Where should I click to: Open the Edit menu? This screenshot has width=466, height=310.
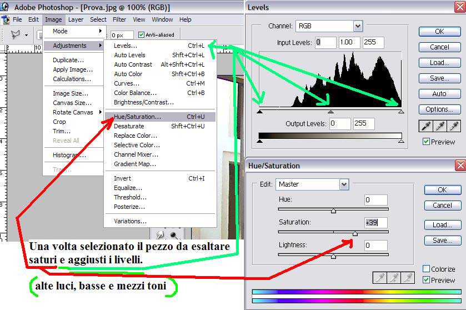33,19
